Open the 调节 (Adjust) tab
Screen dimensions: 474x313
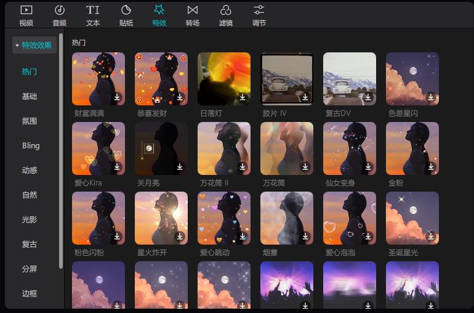(259, 16)
